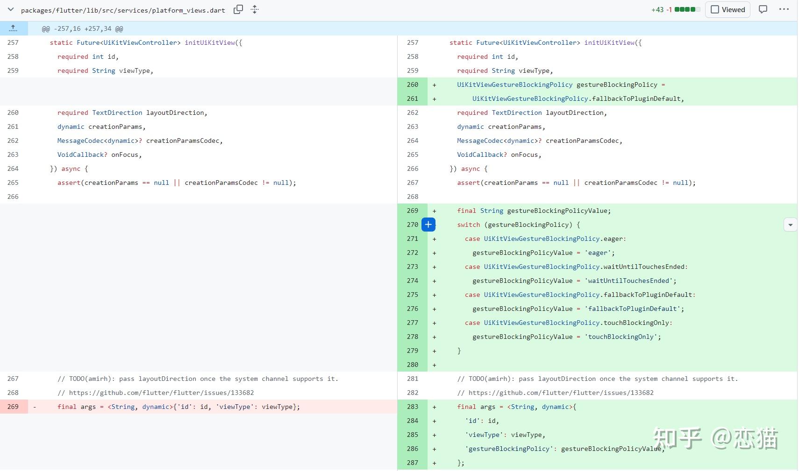Image resolution: width=799 pixels, height=471 pixels.
Task: Select right line number 269
Action: (x=413, y=211)
